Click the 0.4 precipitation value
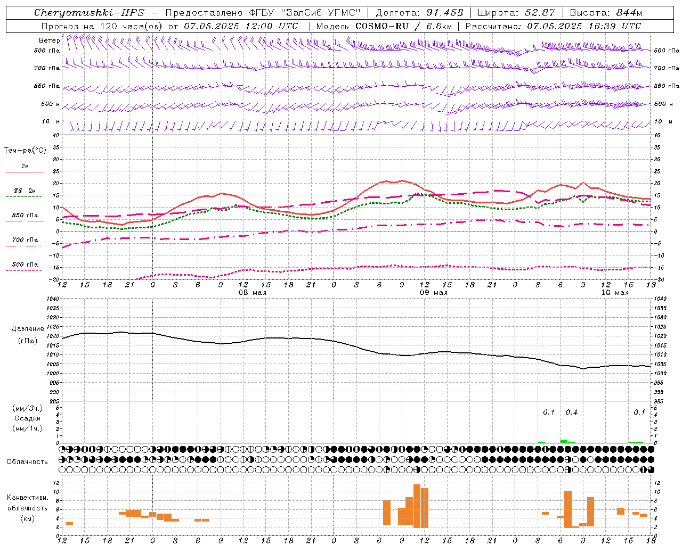The image size is (682, 545). (x=572, y=412)
